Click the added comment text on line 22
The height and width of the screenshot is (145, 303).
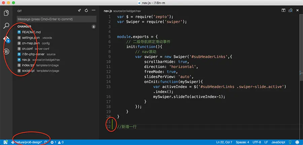click(x=127, y=127)
